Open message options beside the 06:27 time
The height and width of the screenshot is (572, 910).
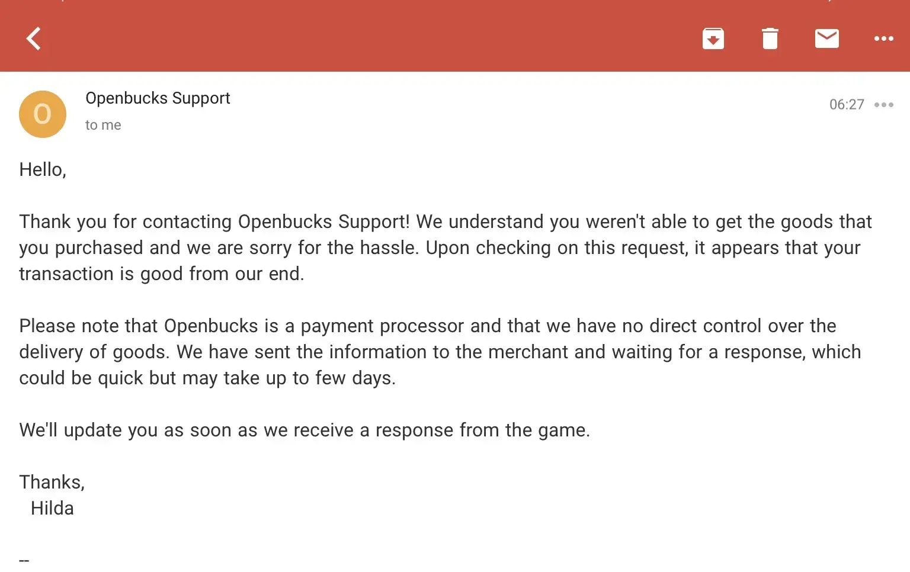(883, 105)
